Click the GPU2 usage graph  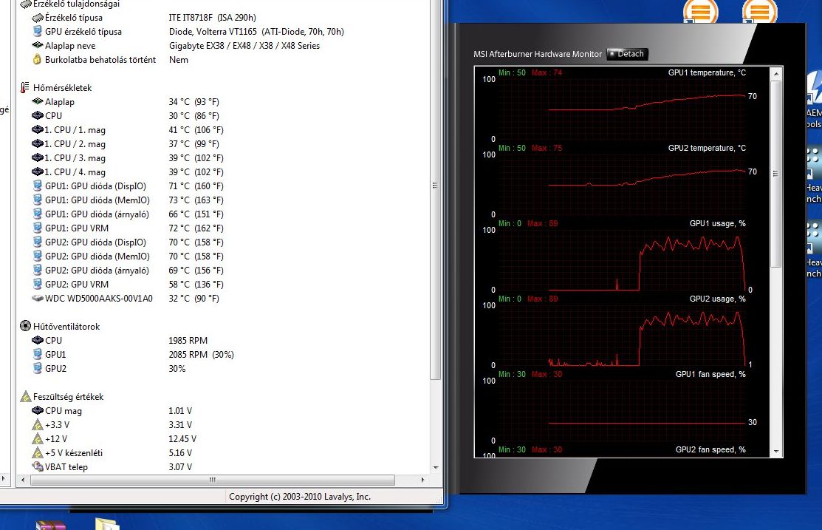[621, 336]
